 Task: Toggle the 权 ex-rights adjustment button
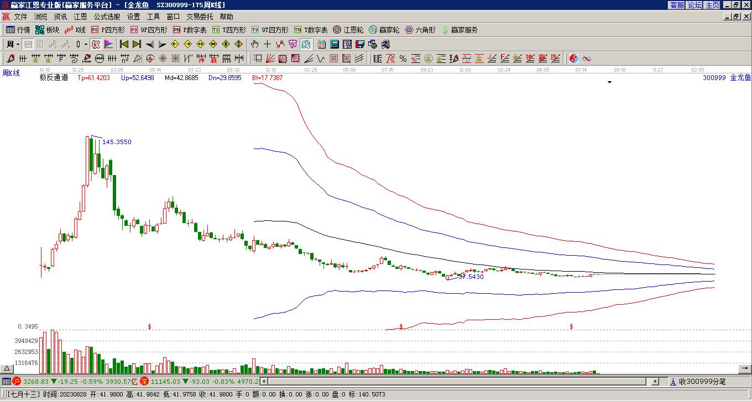[96, 44]
